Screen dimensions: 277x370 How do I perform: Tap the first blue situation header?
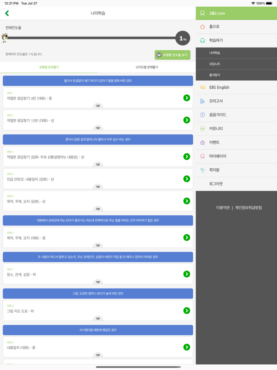tap(98, 81)
